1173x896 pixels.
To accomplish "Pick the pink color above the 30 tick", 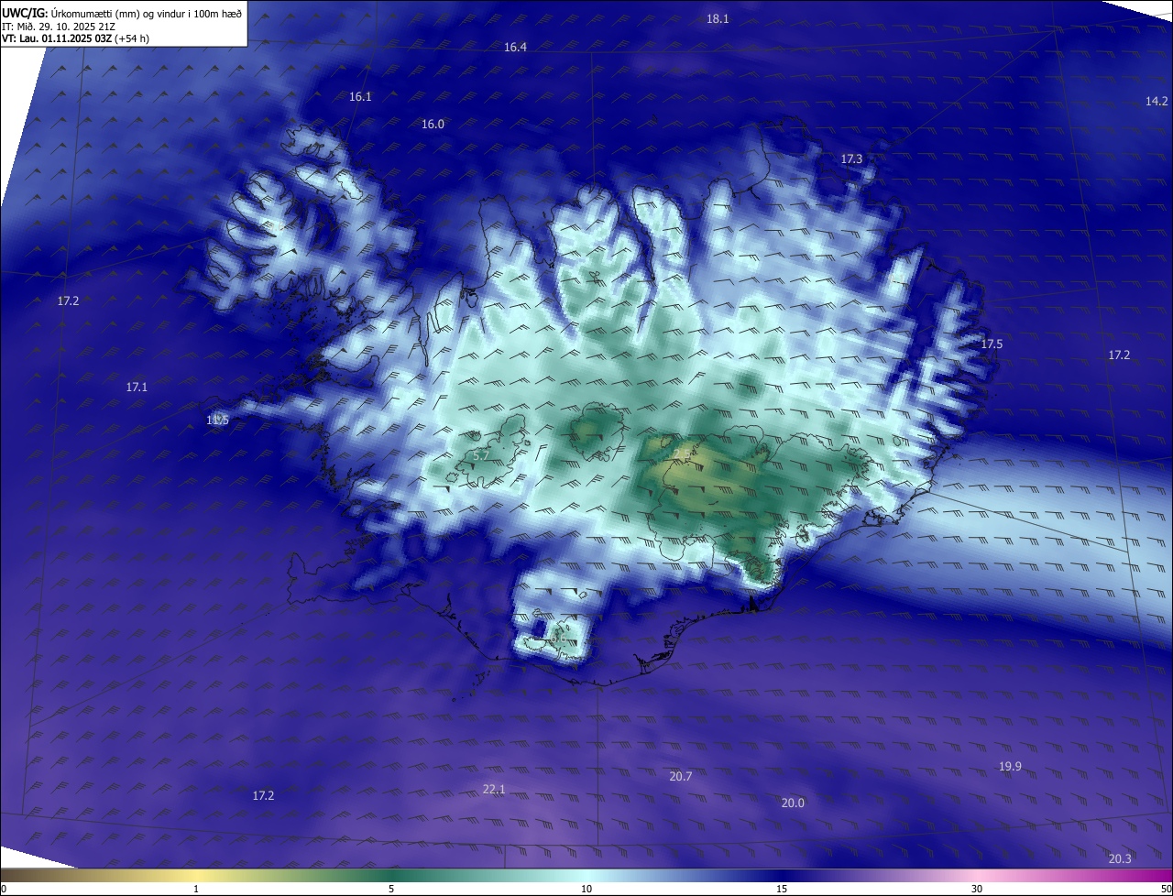I will click(x=977, y=876).
